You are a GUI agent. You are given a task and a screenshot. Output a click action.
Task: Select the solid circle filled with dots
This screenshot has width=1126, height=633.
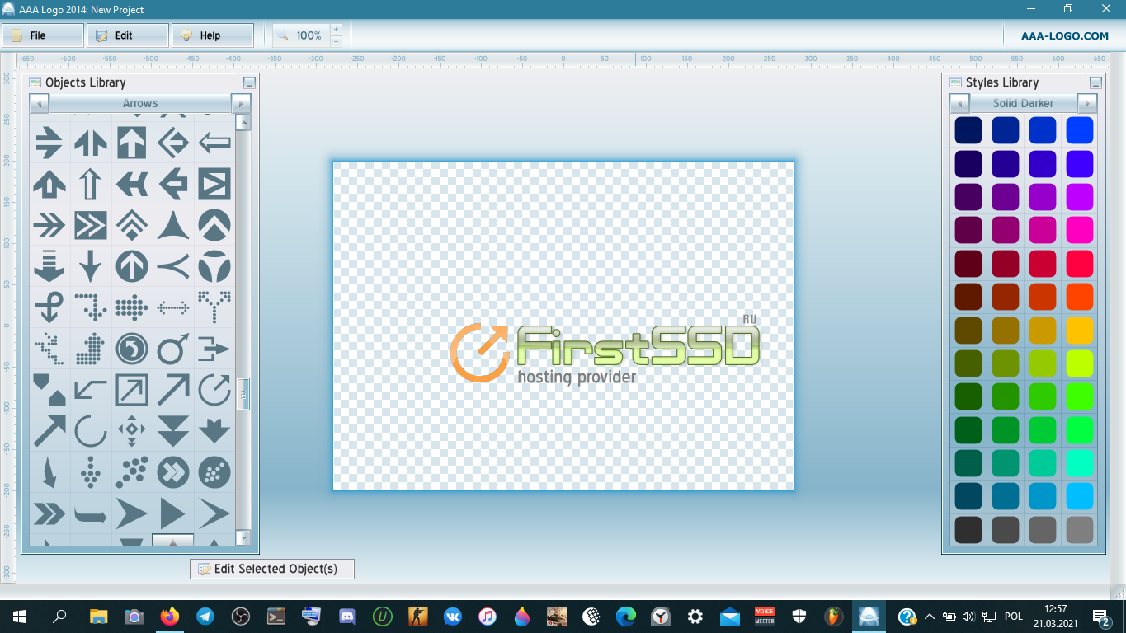[x=214, y=472]
